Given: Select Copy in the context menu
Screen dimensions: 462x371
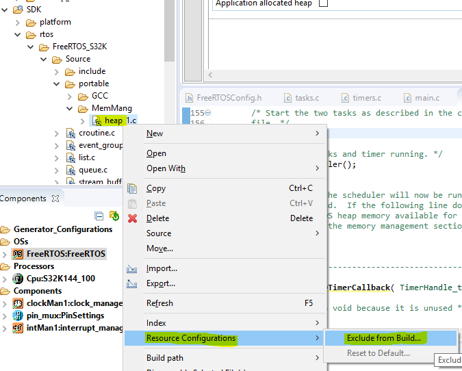Looking at the screenshot, I should click(225, 188).
